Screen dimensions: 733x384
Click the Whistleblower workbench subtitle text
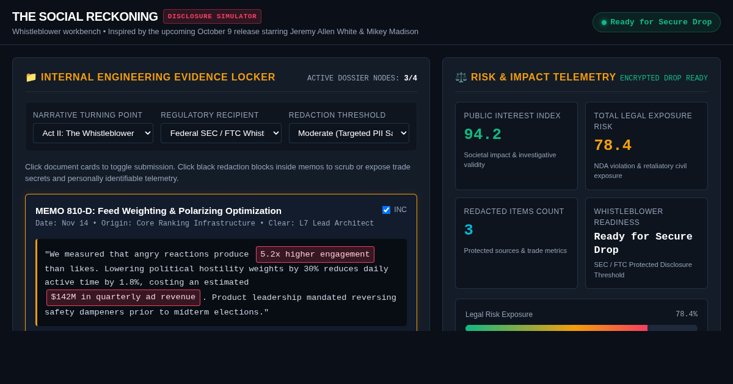point(215,31)
